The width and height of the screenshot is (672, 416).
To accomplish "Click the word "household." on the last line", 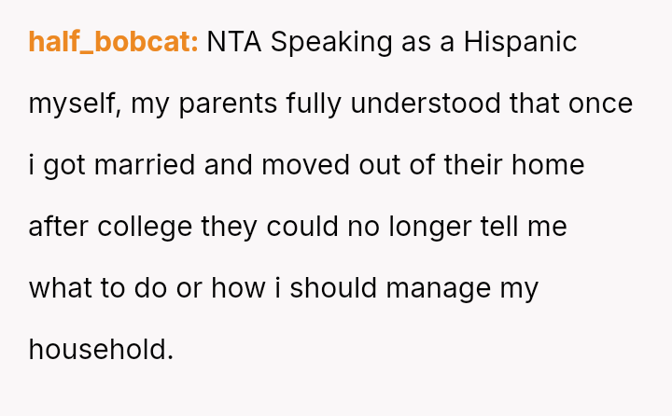I will tap(101, 350).
